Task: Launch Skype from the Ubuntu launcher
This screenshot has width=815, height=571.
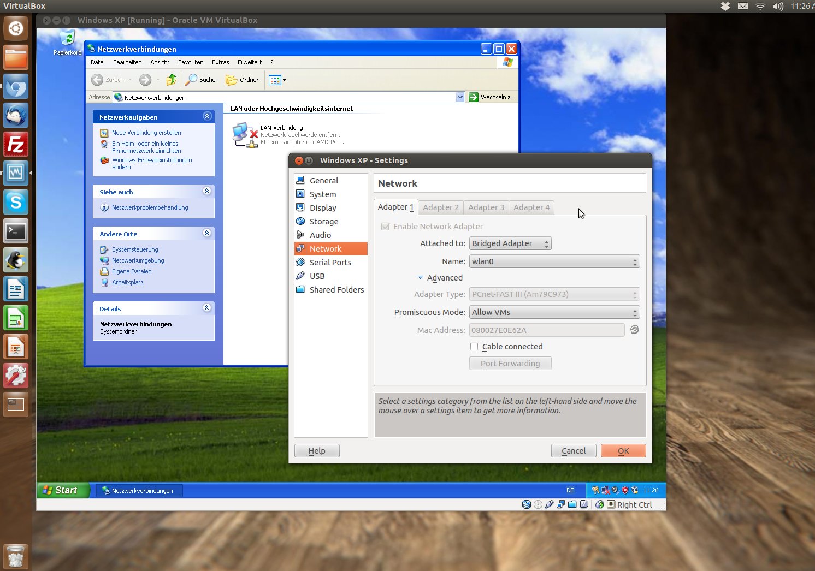Action: [x=16, y=203]
